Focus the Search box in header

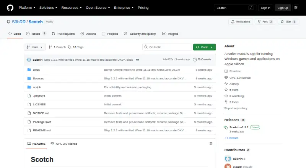(235, 8)
